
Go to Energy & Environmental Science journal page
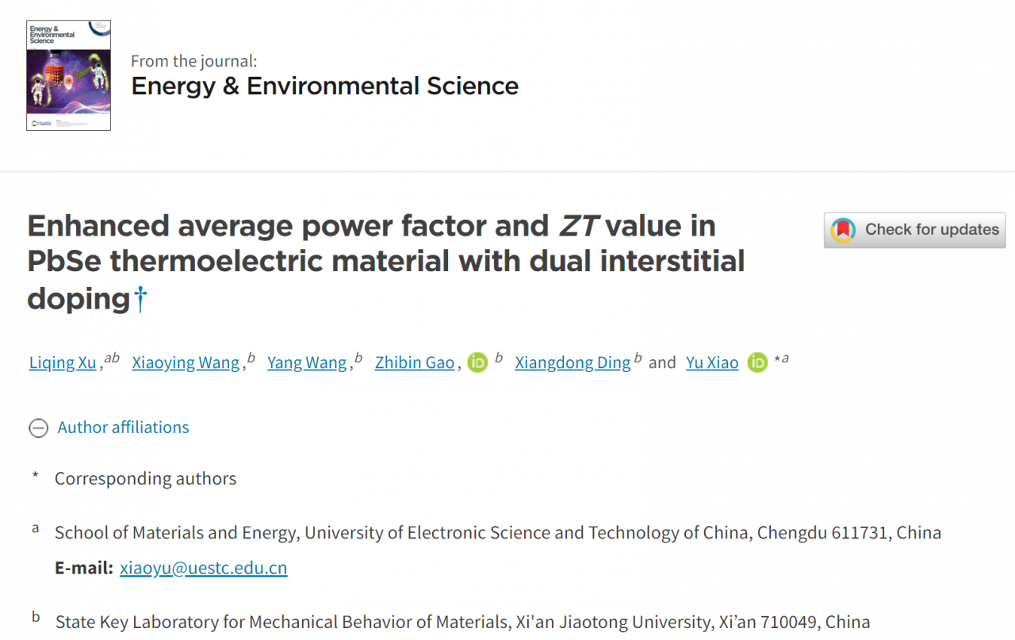click(x=324, y=86)
